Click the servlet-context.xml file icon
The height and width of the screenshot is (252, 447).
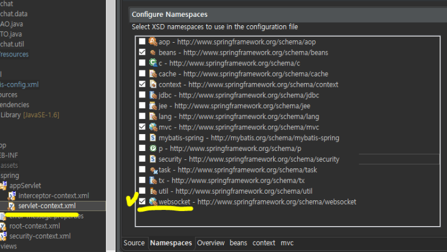click(x=11, y=206)
